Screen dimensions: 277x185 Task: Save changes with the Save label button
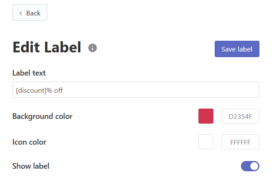pyautogui.click(x=237, y=49)
